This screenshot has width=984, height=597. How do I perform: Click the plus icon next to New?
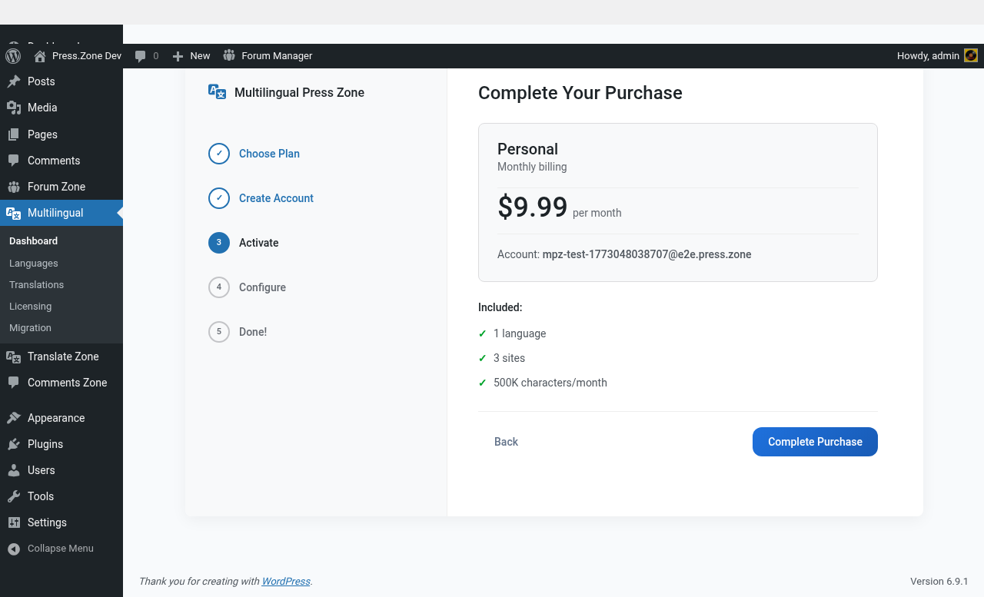178,56
